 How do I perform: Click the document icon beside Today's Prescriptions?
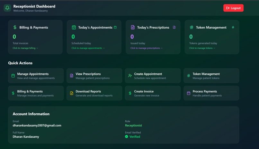tap(133, 27)
